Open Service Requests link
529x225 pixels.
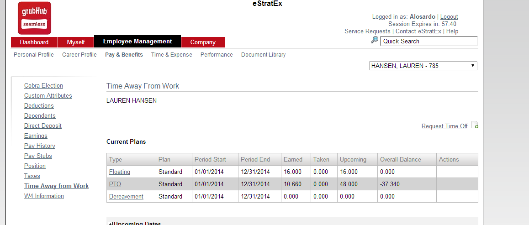pos(367,31)
